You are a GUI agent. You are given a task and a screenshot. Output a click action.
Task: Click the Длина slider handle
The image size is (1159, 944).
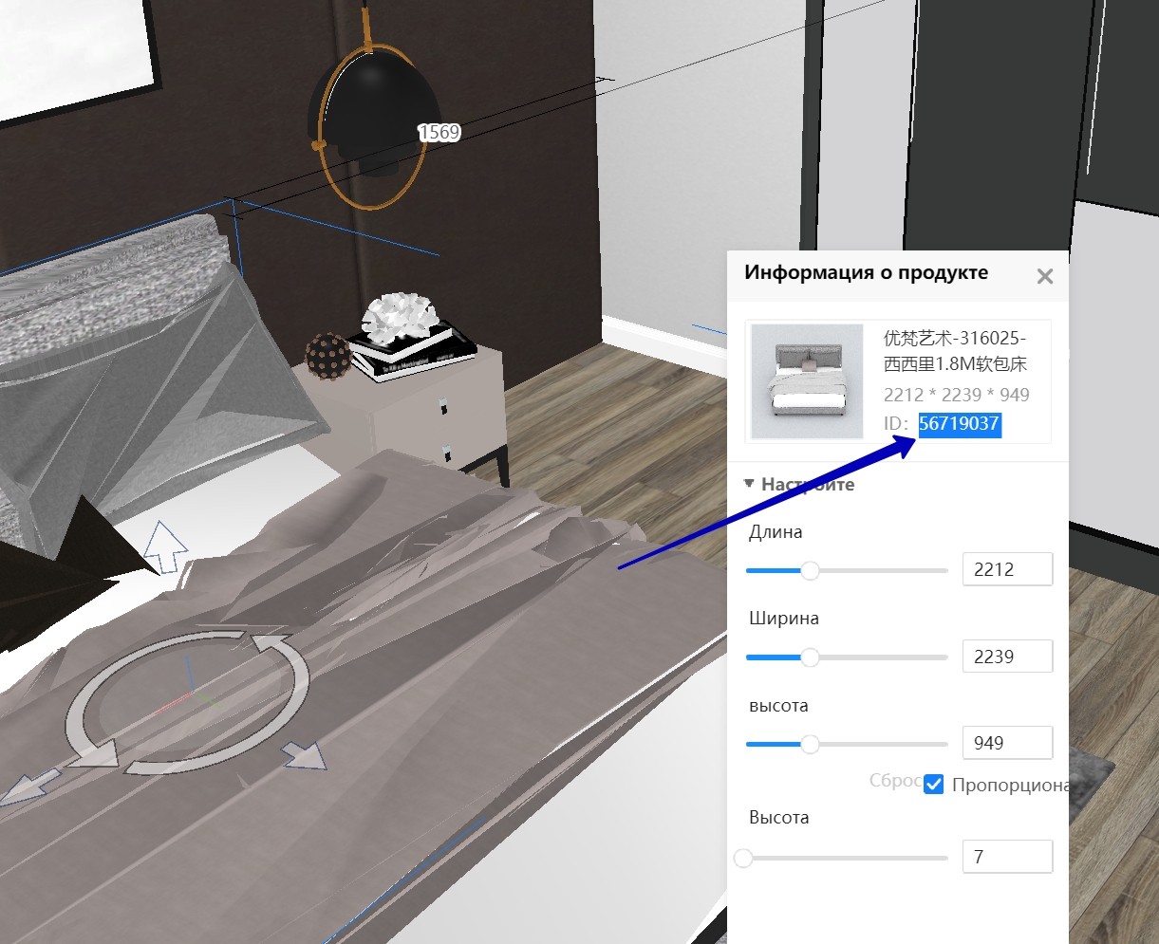coord(810,570)
